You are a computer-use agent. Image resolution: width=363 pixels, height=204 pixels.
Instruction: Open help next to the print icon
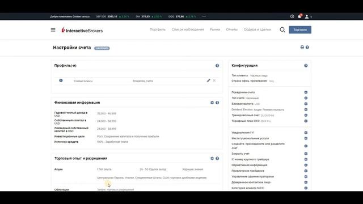(x=307, y=47)
